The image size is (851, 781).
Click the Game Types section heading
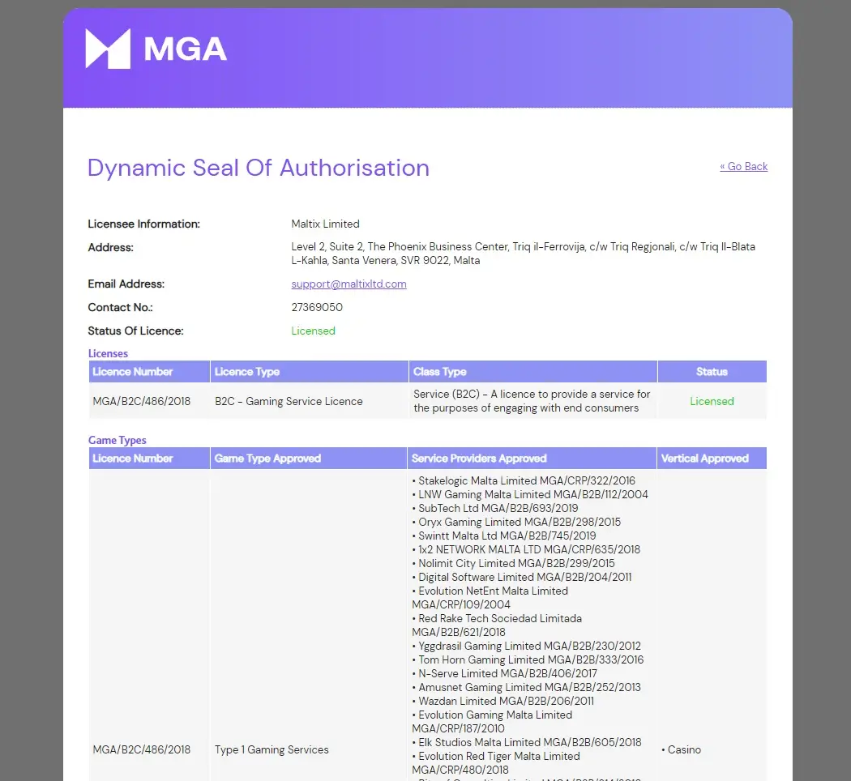(118, 441)
